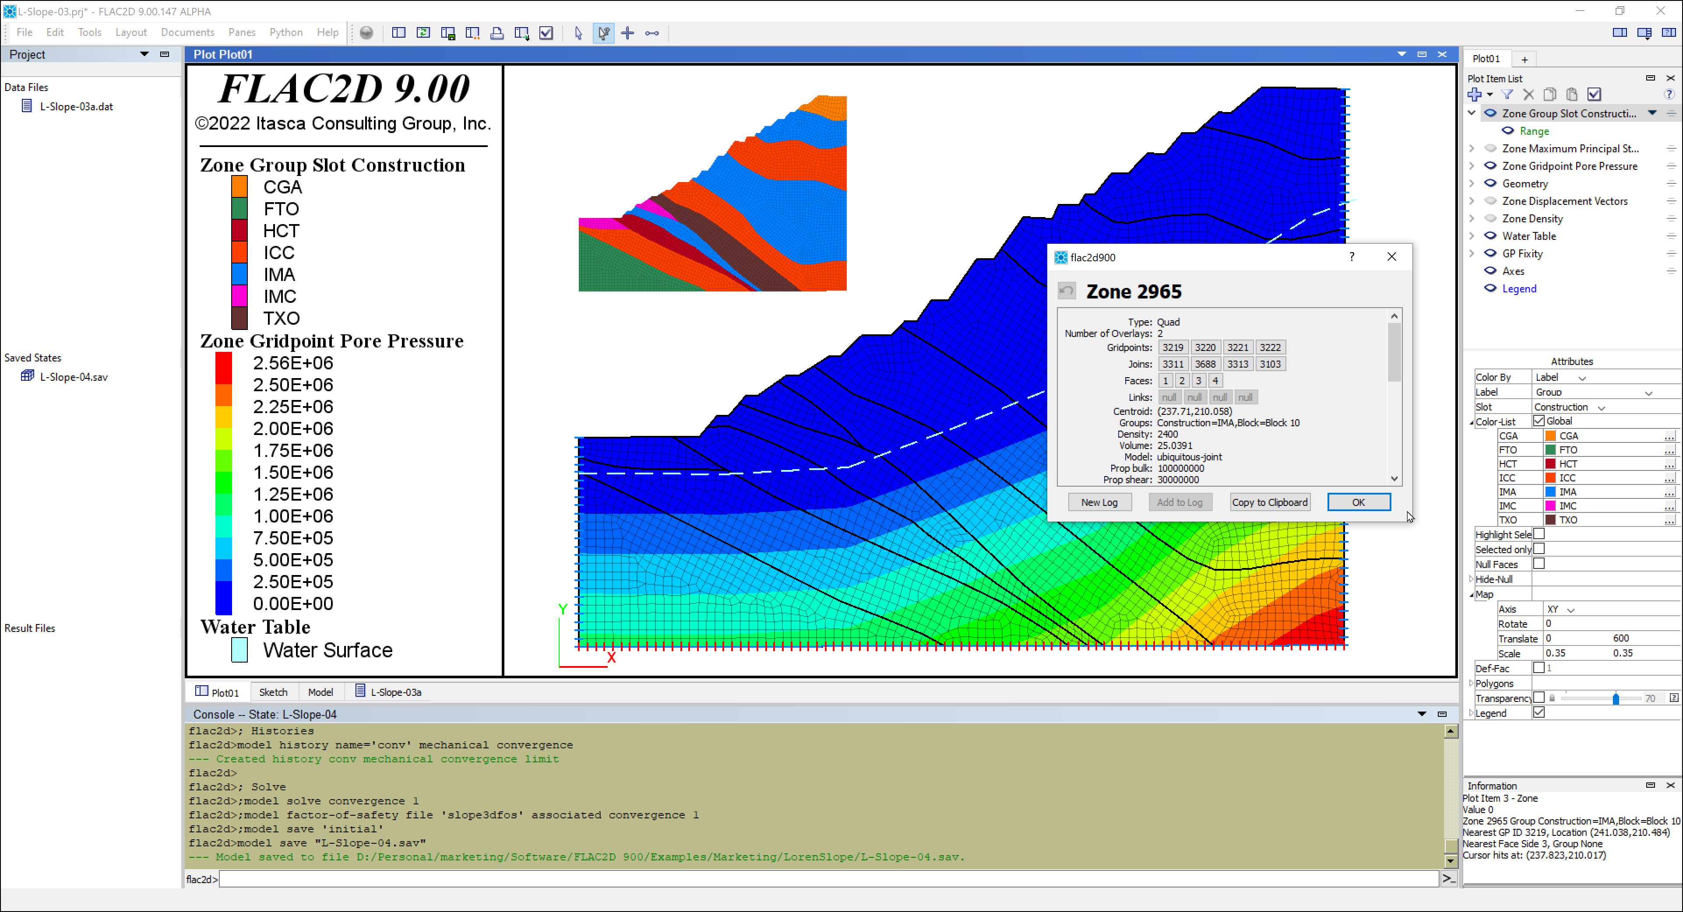1683x912 pixels.
Task: Click the flac2d command input field
Action: 828,879
